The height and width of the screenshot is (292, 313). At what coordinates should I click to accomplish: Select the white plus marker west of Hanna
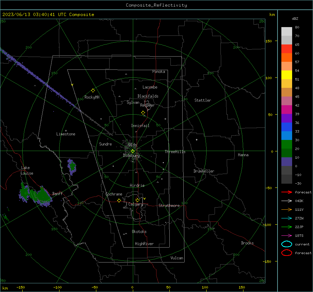pos(196,140)
